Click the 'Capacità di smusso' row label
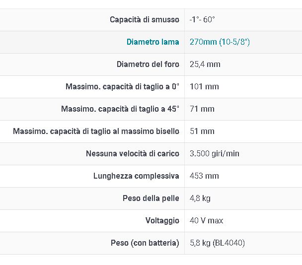Image resolution: width=302 pixels, height=265 pixels. click(x=145, y=20)
